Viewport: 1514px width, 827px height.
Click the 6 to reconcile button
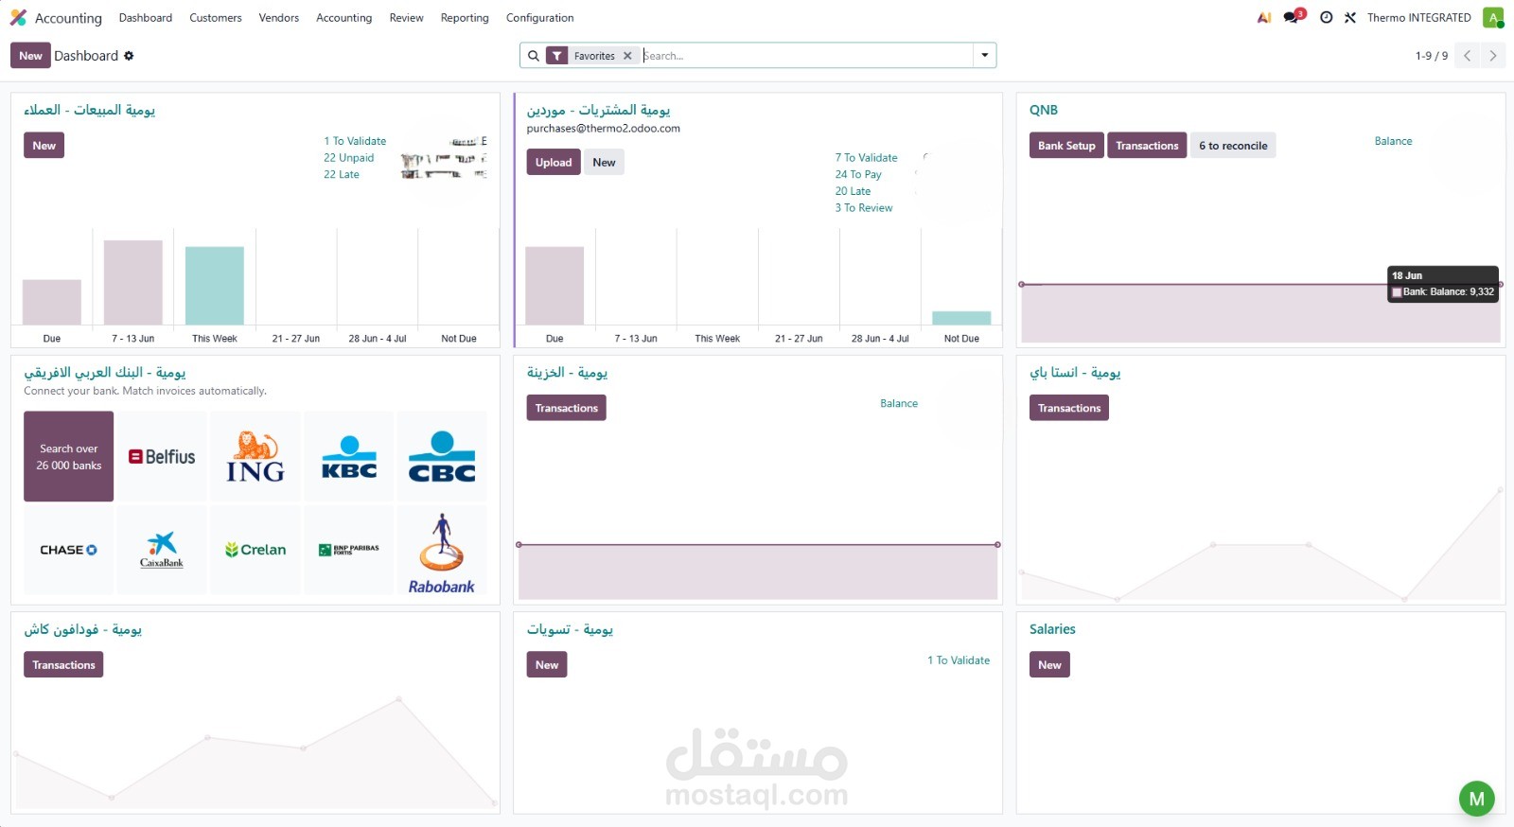pos(1233,146)
